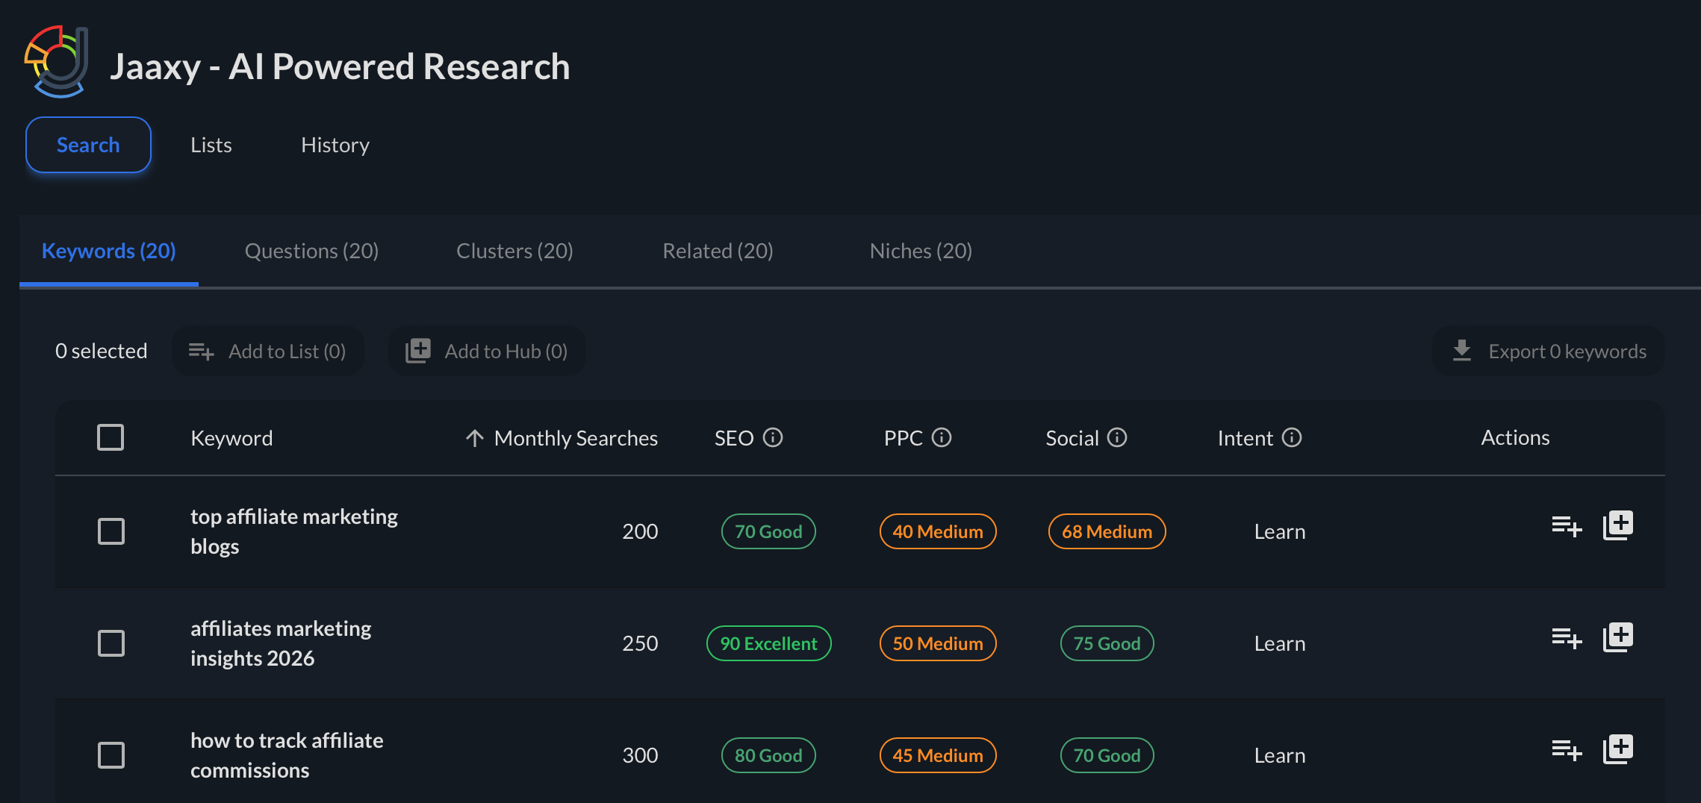Add 'top affiliate marketing blogs' to list icon
Viewport: 1701px width, 803px height.
tap(1567, 526)
